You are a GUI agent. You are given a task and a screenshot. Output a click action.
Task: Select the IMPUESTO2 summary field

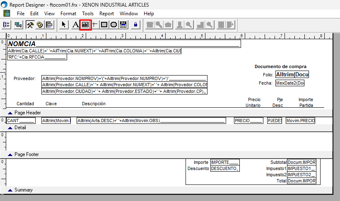tap(301, 175)
